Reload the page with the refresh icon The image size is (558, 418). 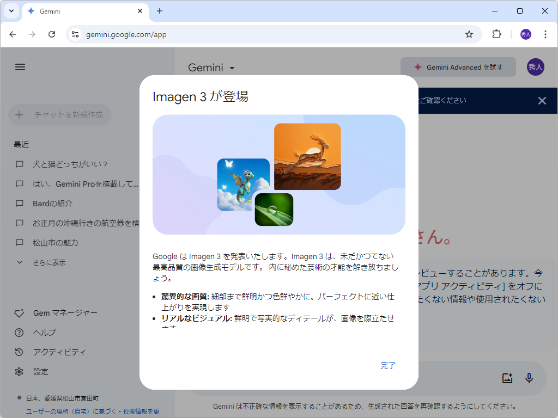tap(52, 34)
